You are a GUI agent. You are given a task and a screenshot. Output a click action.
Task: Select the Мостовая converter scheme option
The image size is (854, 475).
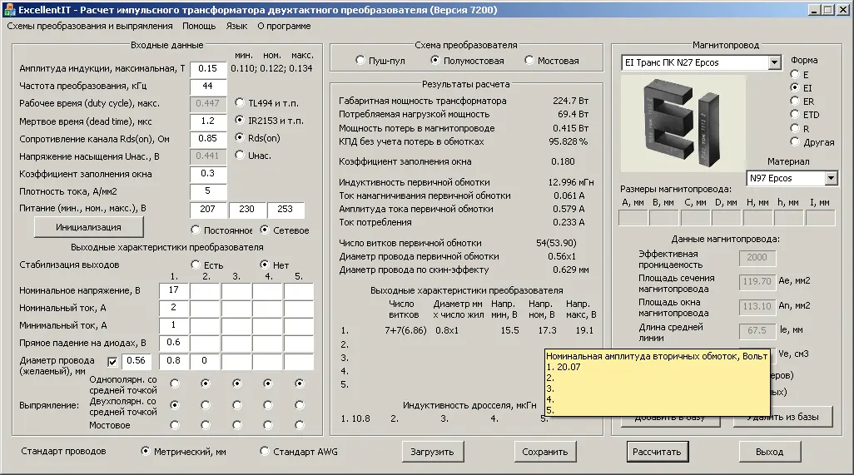click(529, 61)
